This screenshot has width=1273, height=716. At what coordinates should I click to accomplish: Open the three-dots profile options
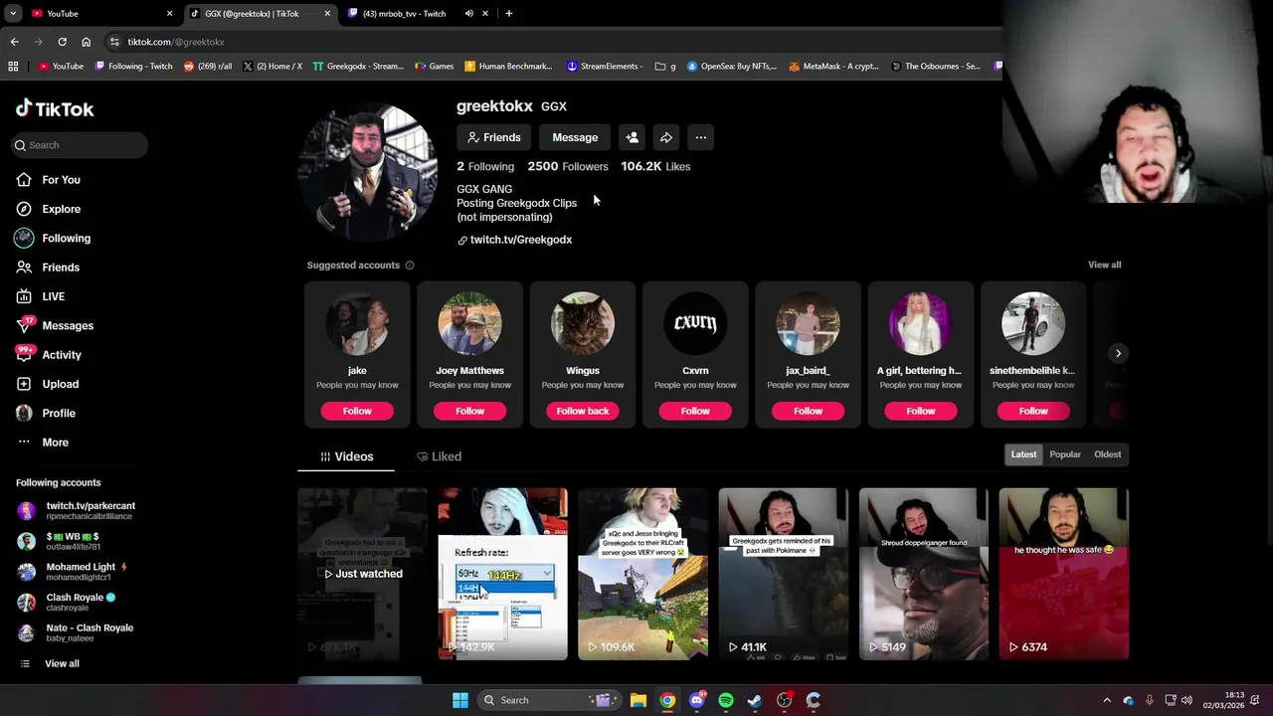click(x=700, y=137)
